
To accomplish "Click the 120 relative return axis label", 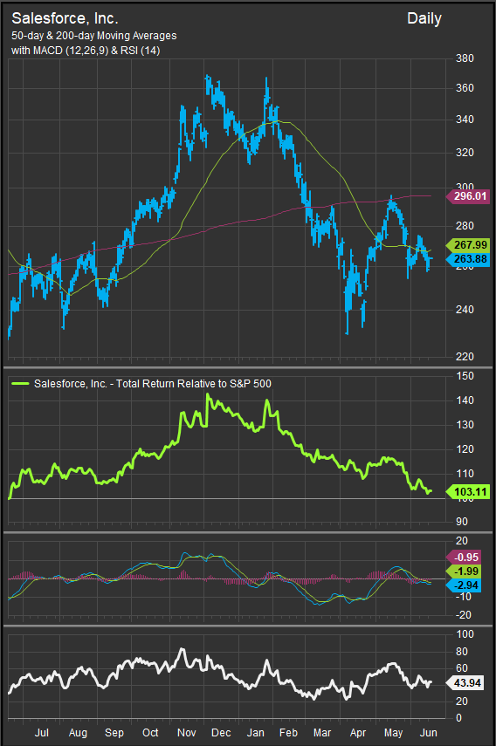I will click(x=465, y=449).
